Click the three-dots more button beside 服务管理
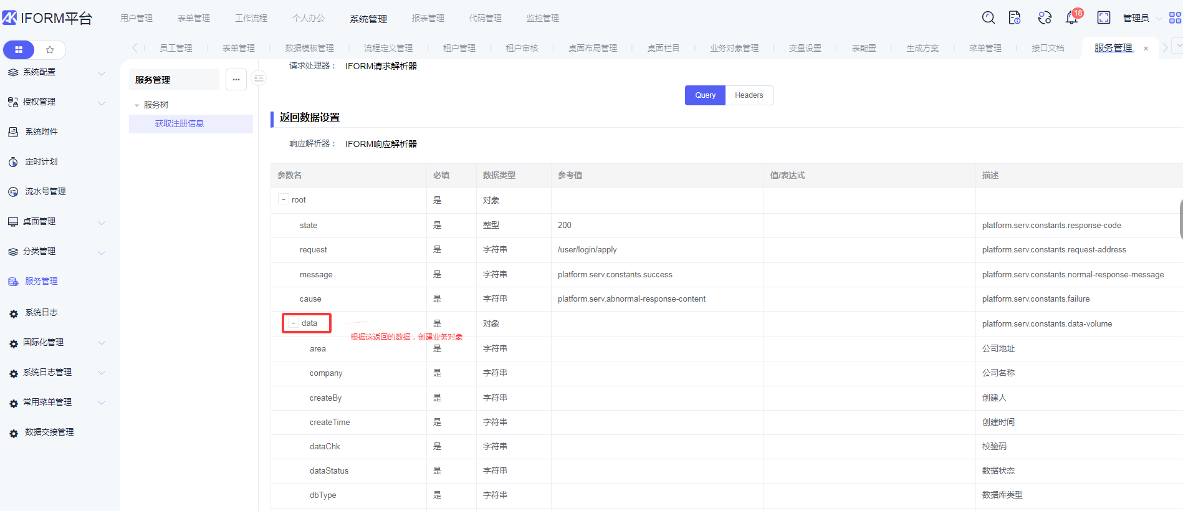Image resolution: width=1183 pixels, height=511 pixels. (x=236, y=80)
